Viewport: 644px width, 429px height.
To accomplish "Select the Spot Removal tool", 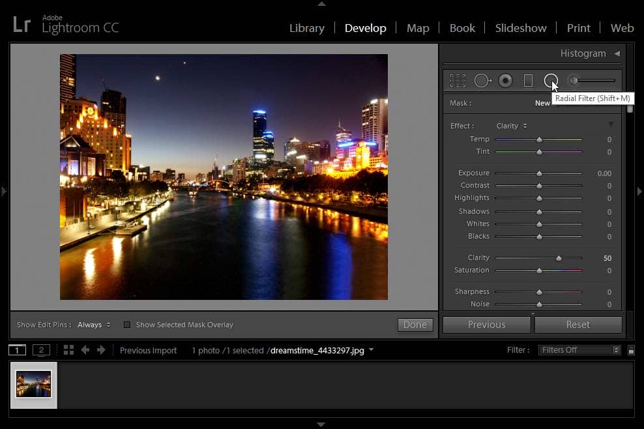I will pos(482,81).
